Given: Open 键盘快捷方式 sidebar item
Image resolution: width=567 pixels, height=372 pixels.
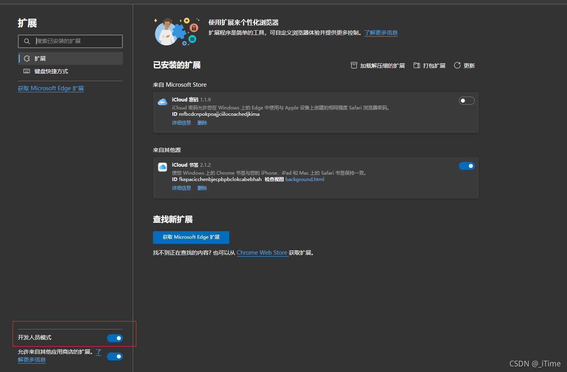Looking at the screenshot, I should [x=70, y=71].
